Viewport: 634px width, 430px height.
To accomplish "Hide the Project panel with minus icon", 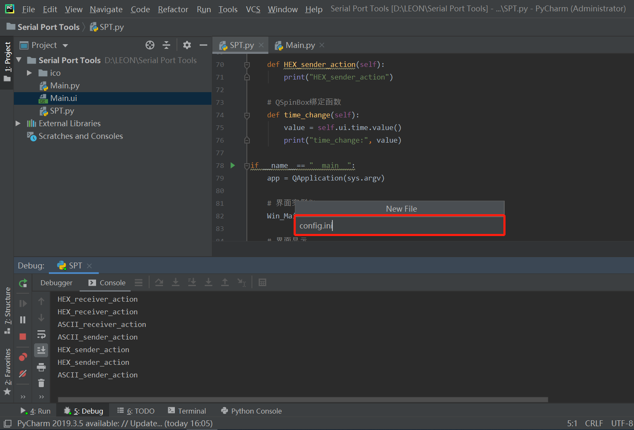I will point(203,45).
